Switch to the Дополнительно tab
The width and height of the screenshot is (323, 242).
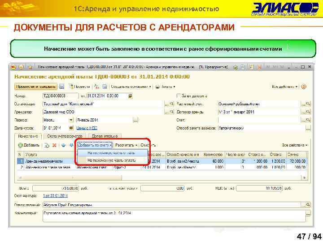coord(105,136)
